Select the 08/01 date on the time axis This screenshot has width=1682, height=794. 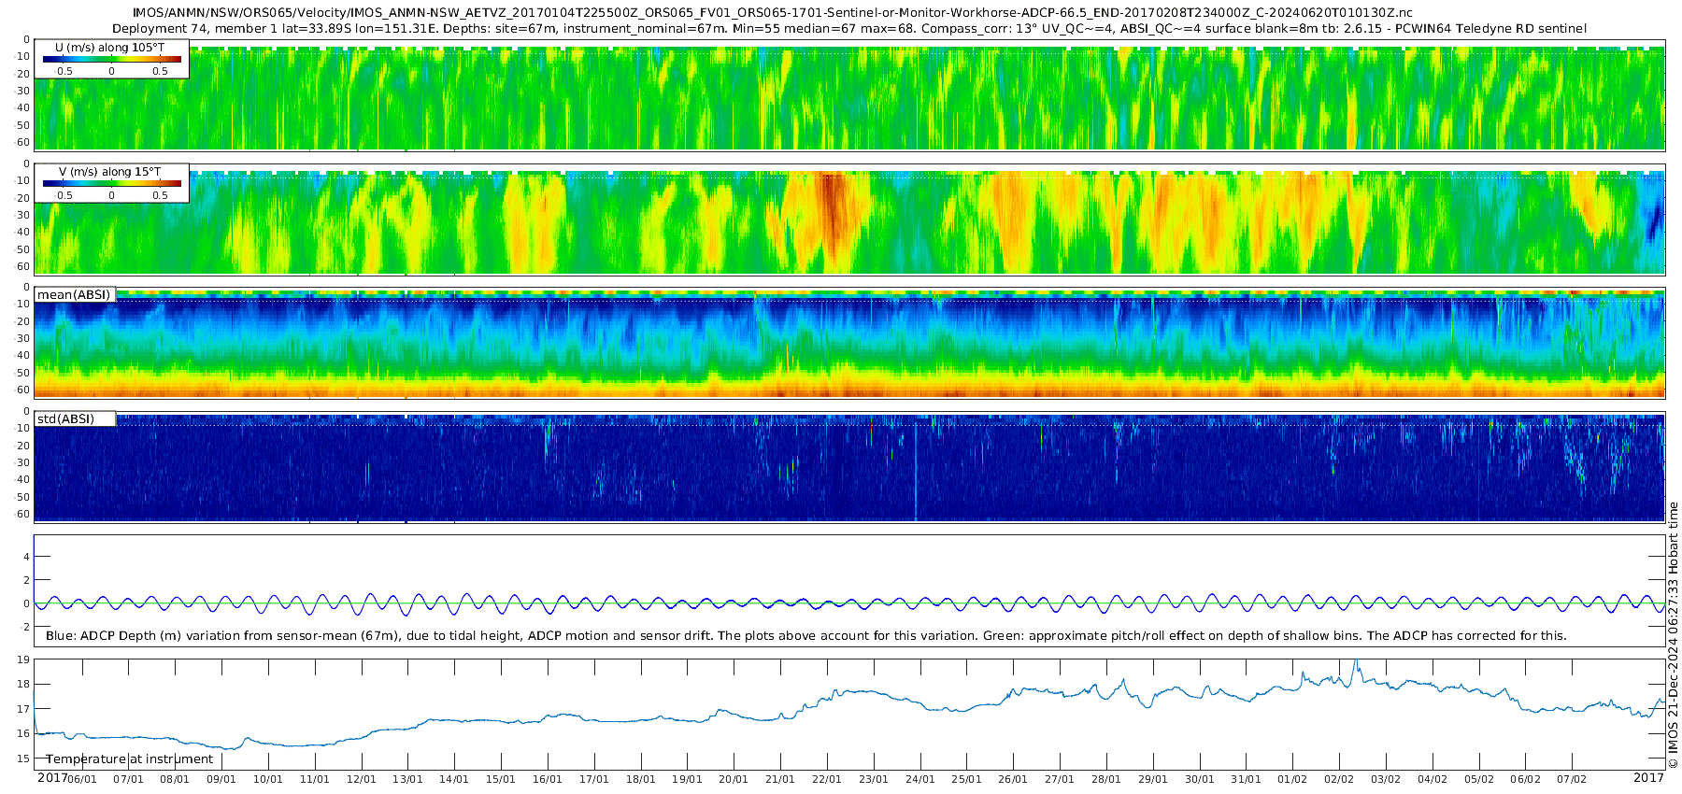point(175,780)
